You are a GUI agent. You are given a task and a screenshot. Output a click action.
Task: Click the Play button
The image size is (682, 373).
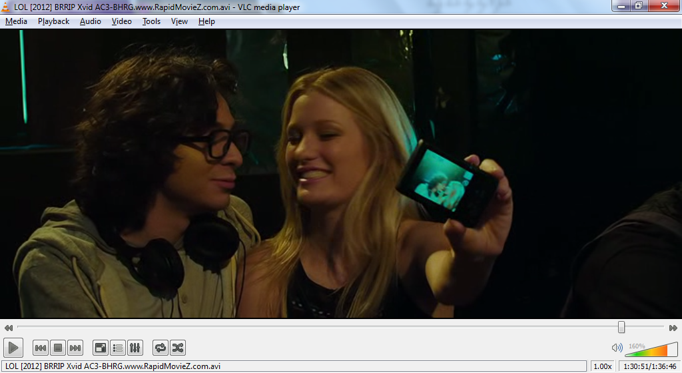click(13, 348)
